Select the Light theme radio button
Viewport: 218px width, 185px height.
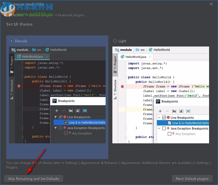tap(115, 41)
